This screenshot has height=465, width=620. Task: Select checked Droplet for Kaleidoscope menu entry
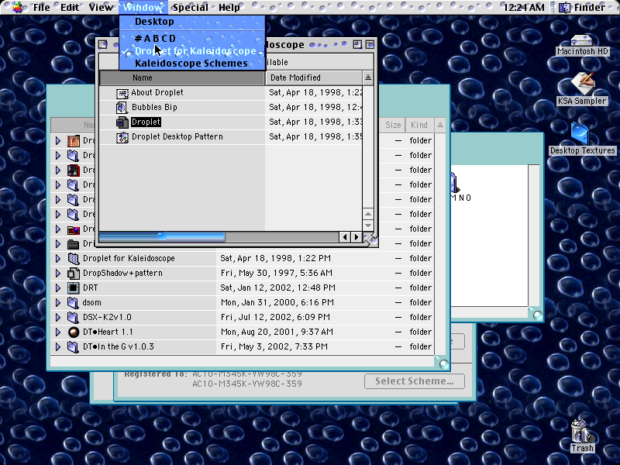[x=192, y=50]
